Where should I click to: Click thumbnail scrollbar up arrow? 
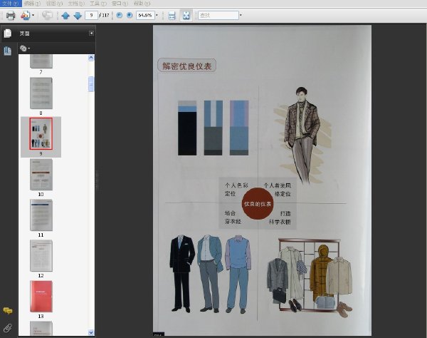click(x=91, y=58)
